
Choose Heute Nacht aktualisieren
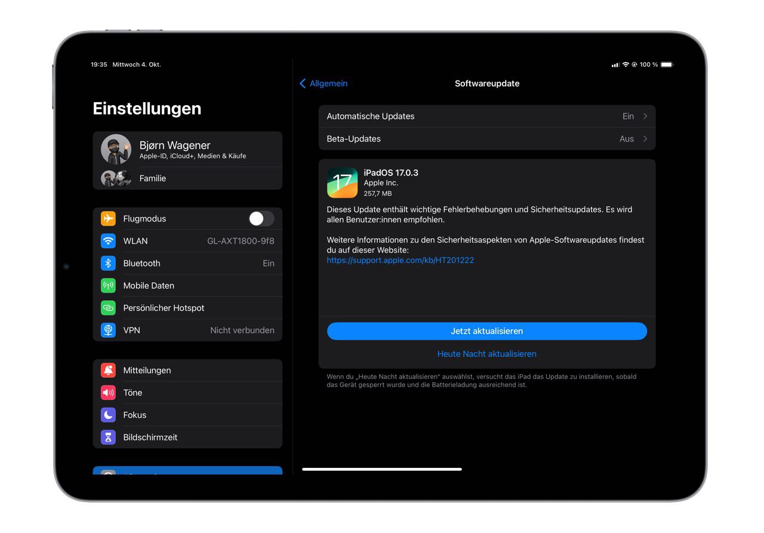click(486, 354)
